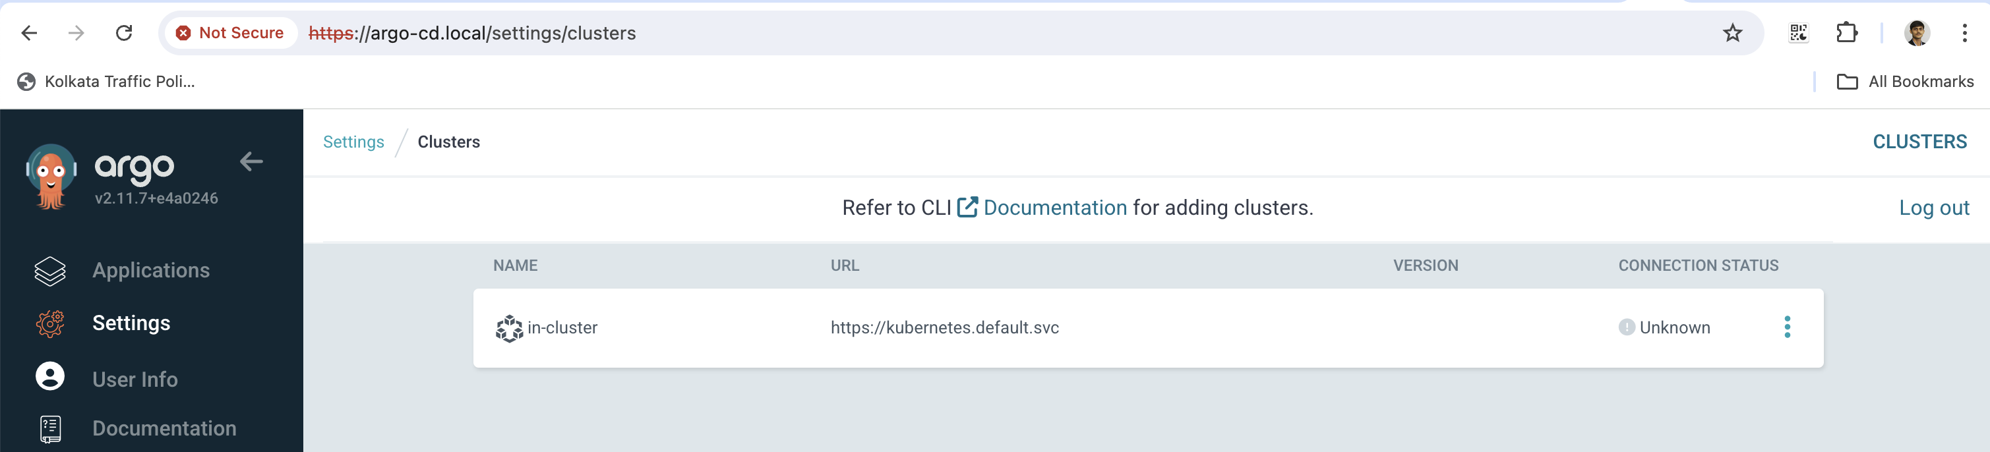The image size is (1990, 452).
Task: Click the Not Secure site info badge
Action: tap(229, 33)
